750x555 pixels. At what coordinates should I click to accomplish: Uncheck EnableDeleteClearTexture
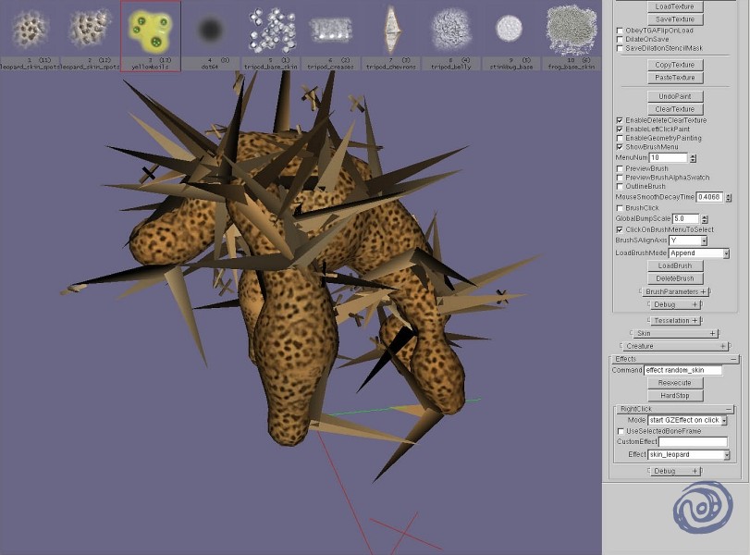[x=620, y=120]
